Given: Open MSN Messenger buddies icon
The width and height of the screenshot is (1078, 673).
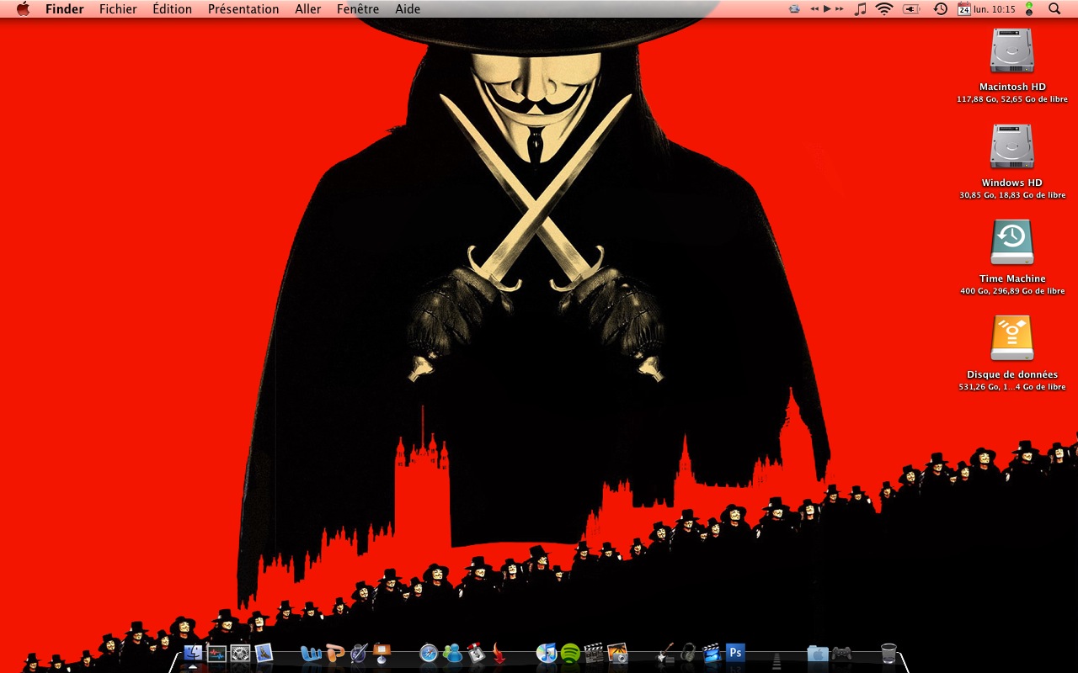Looking at the screenshot, I should pyautogui.click(x=453, y=653).
